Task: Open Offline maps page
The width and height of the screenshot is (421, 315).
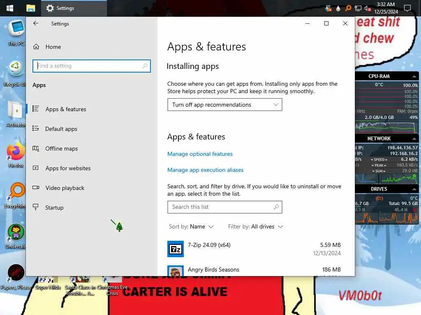Action: 91,148
